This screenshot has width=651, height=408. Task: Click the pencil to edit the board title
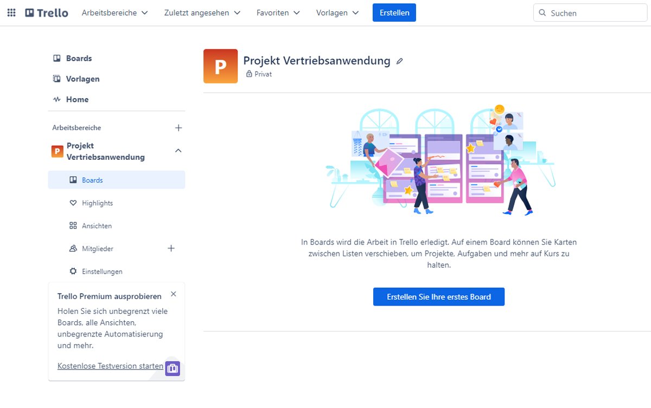399,61
